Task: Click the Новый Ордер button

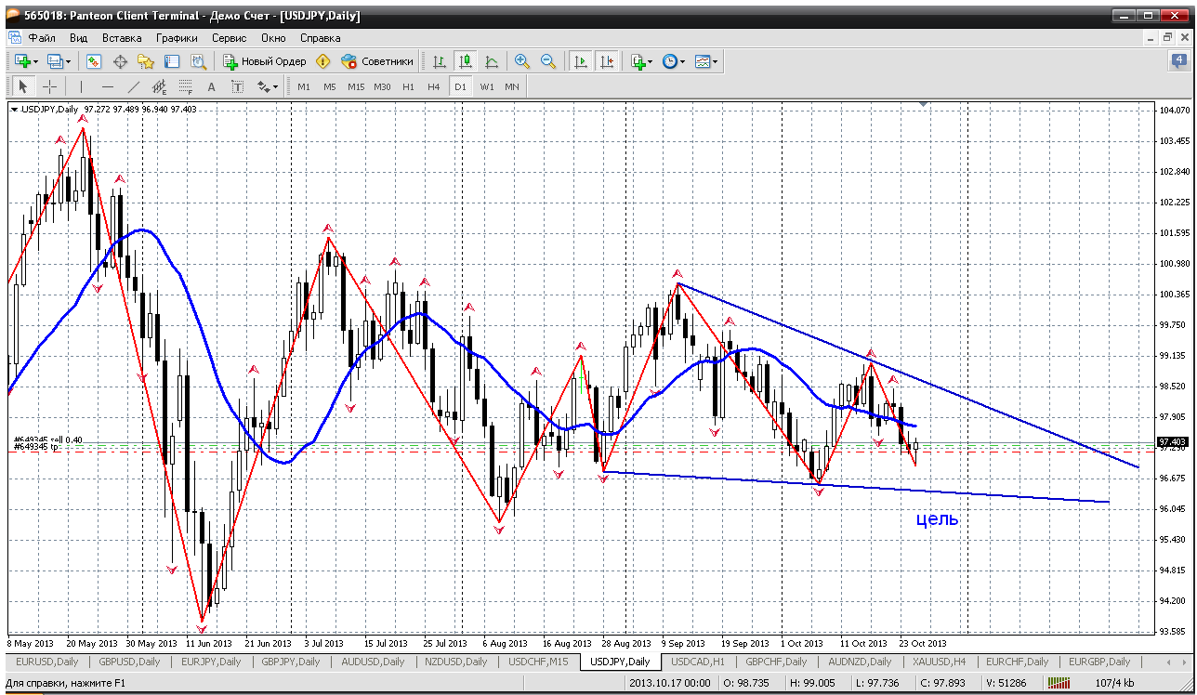Action: pos(265,61)
